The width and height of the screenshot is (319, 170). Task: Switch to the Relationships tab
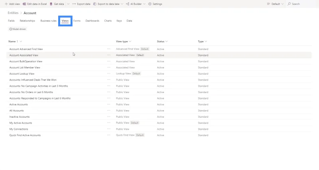27,21
